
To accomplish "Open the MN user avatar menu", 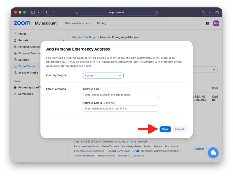I will [216, 24].
